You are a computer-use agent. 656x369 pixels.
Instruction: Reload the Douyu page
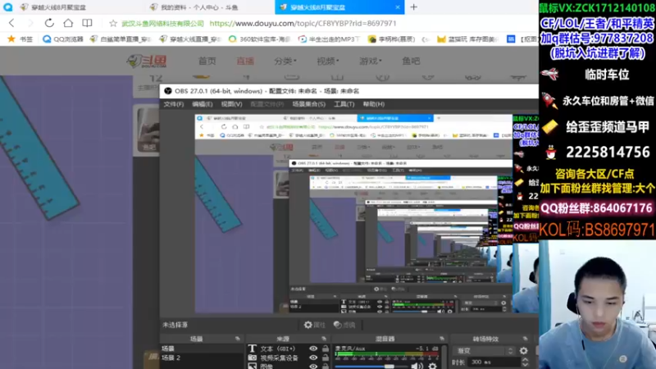(x=49, y=23)
